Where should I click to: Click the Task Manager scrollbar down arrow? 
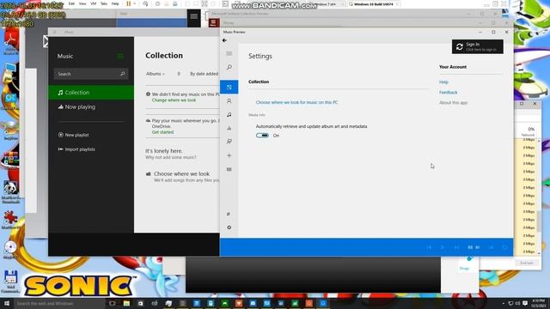tap(539, 253)
